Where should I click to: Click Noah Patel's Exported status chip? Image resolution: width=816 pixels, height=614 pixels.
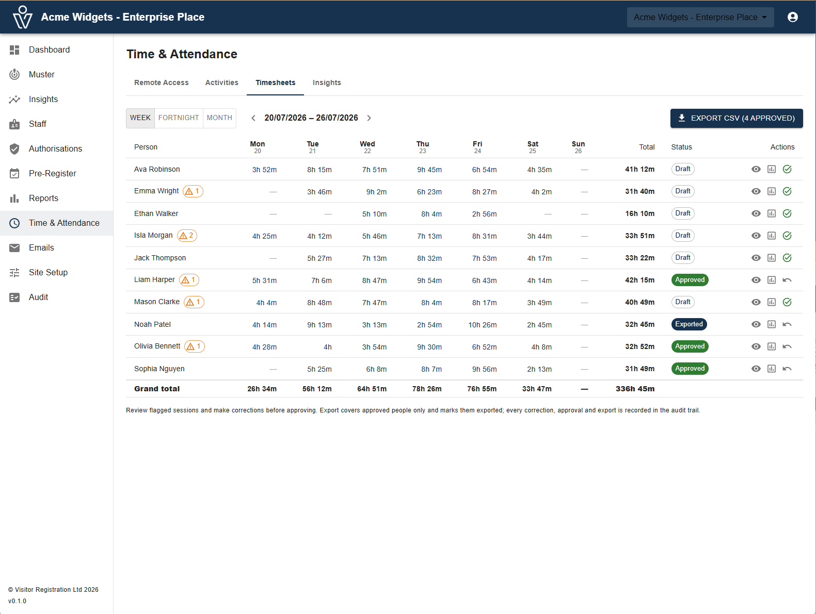click(x=689, y=324)
